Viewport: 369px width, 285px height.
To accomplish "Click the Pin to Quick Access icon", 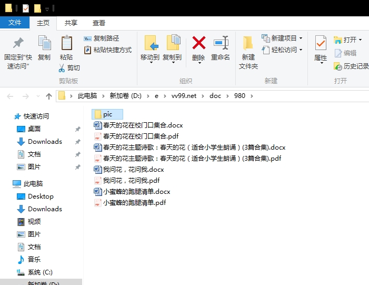I will tap(18, 43).
